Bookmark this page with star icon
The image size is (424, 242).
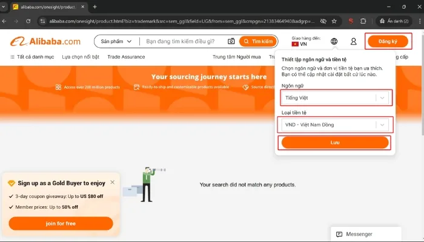334,21
